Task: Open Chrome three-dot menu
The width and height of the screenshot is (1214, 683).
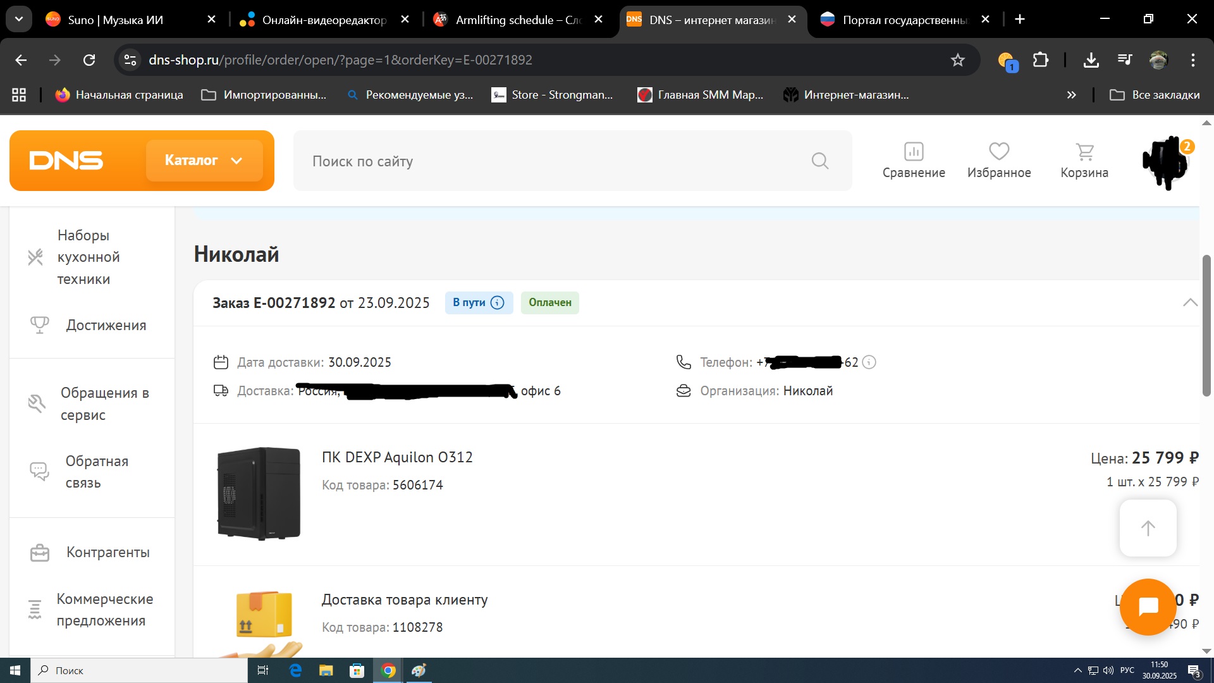Action: [x=1193, y=60]
